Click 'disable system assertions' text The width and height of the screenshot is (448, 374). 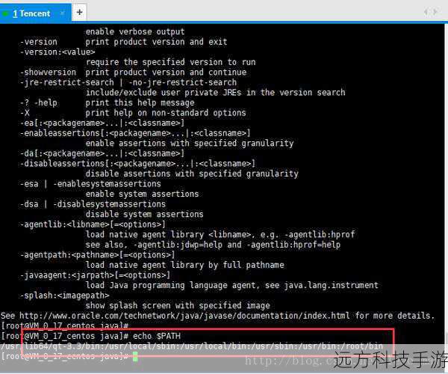(x=145, y=215)
